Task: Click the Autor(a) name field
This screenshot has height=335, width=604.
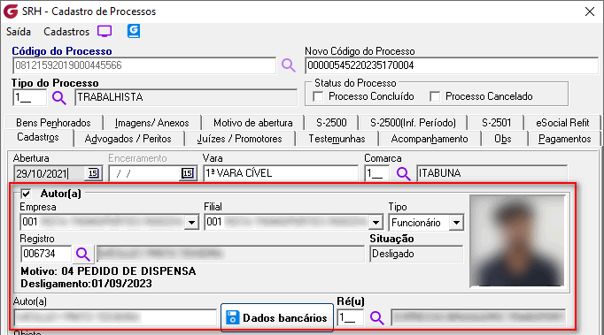Action: tap(115, 317)
